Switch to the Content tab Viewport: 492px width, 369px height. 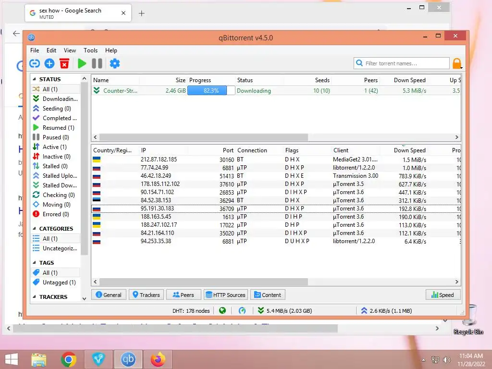pyautogui.click(x=268, y=295)
